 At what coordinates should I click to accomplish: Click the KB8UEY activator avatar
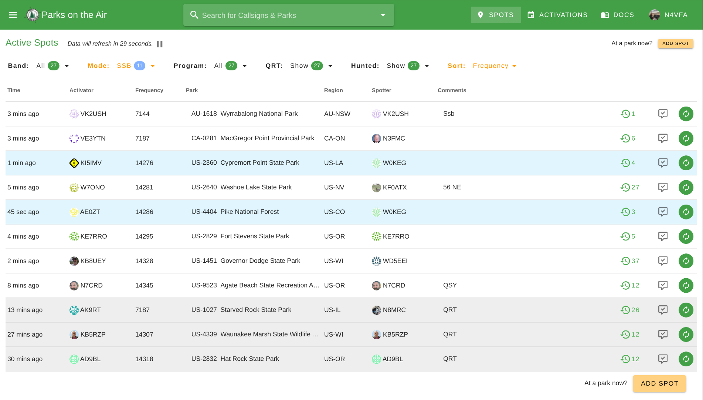tap(74, 261)
